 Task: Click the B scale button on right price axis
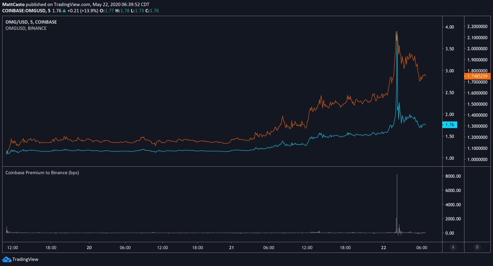coord(477,247)
